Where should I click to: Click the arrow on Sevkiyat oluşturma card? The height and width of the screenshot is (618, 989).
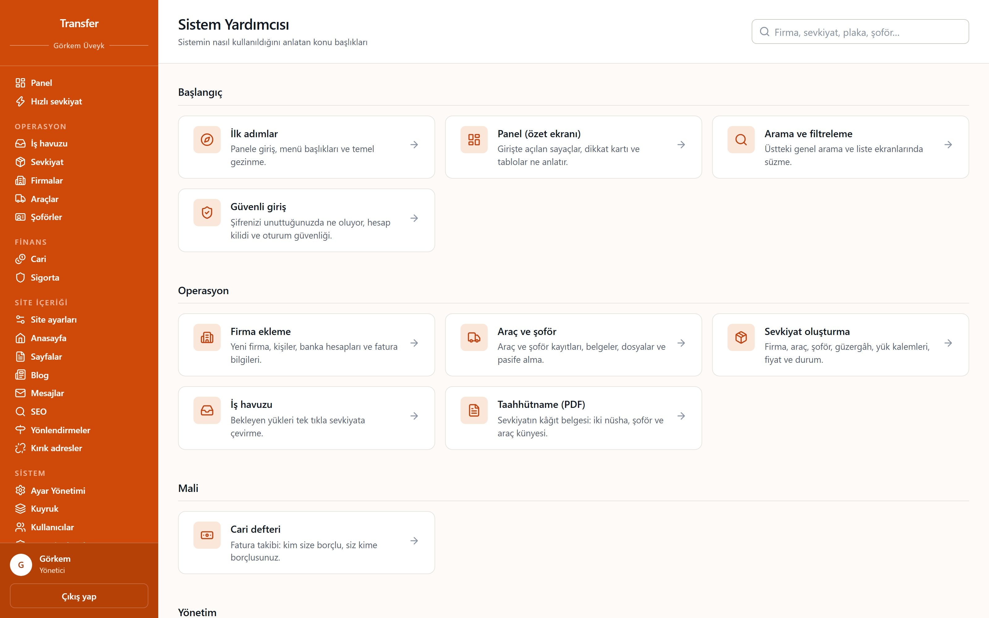(948, 343)
